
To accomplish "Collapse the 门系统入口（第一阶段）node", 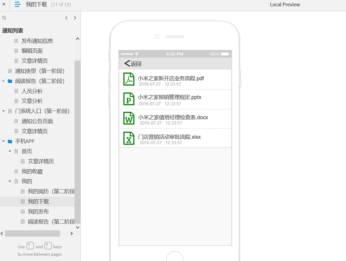I will pyautogui.click(x=4, y=111).
